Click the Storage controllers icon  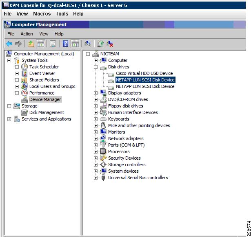[x=103, y=165]
